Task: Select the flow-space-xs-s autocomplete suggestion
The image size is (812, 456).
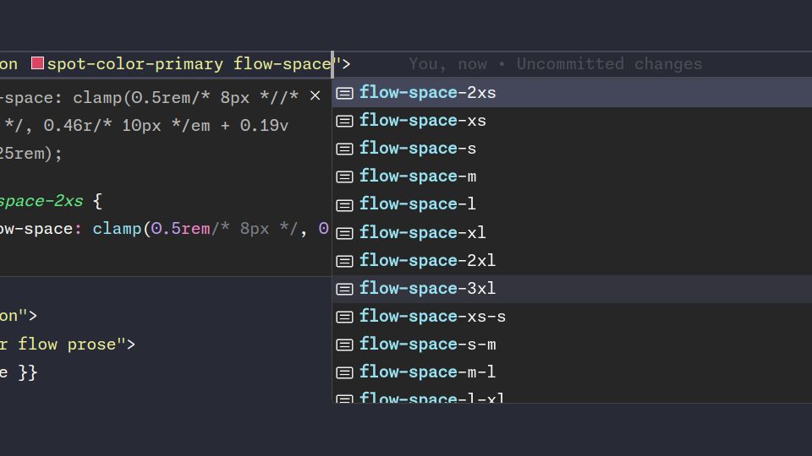Action: tap(432, 317)
